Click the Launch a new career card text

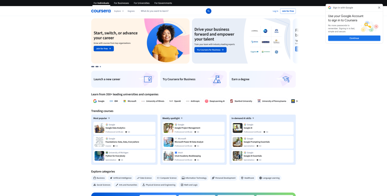pos(107,79)
